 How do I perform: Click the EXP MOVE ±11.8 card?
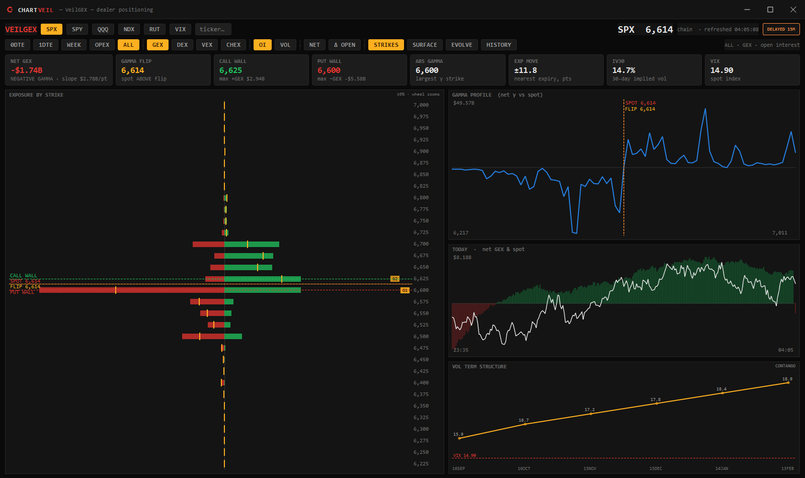(x=556, y=70)
